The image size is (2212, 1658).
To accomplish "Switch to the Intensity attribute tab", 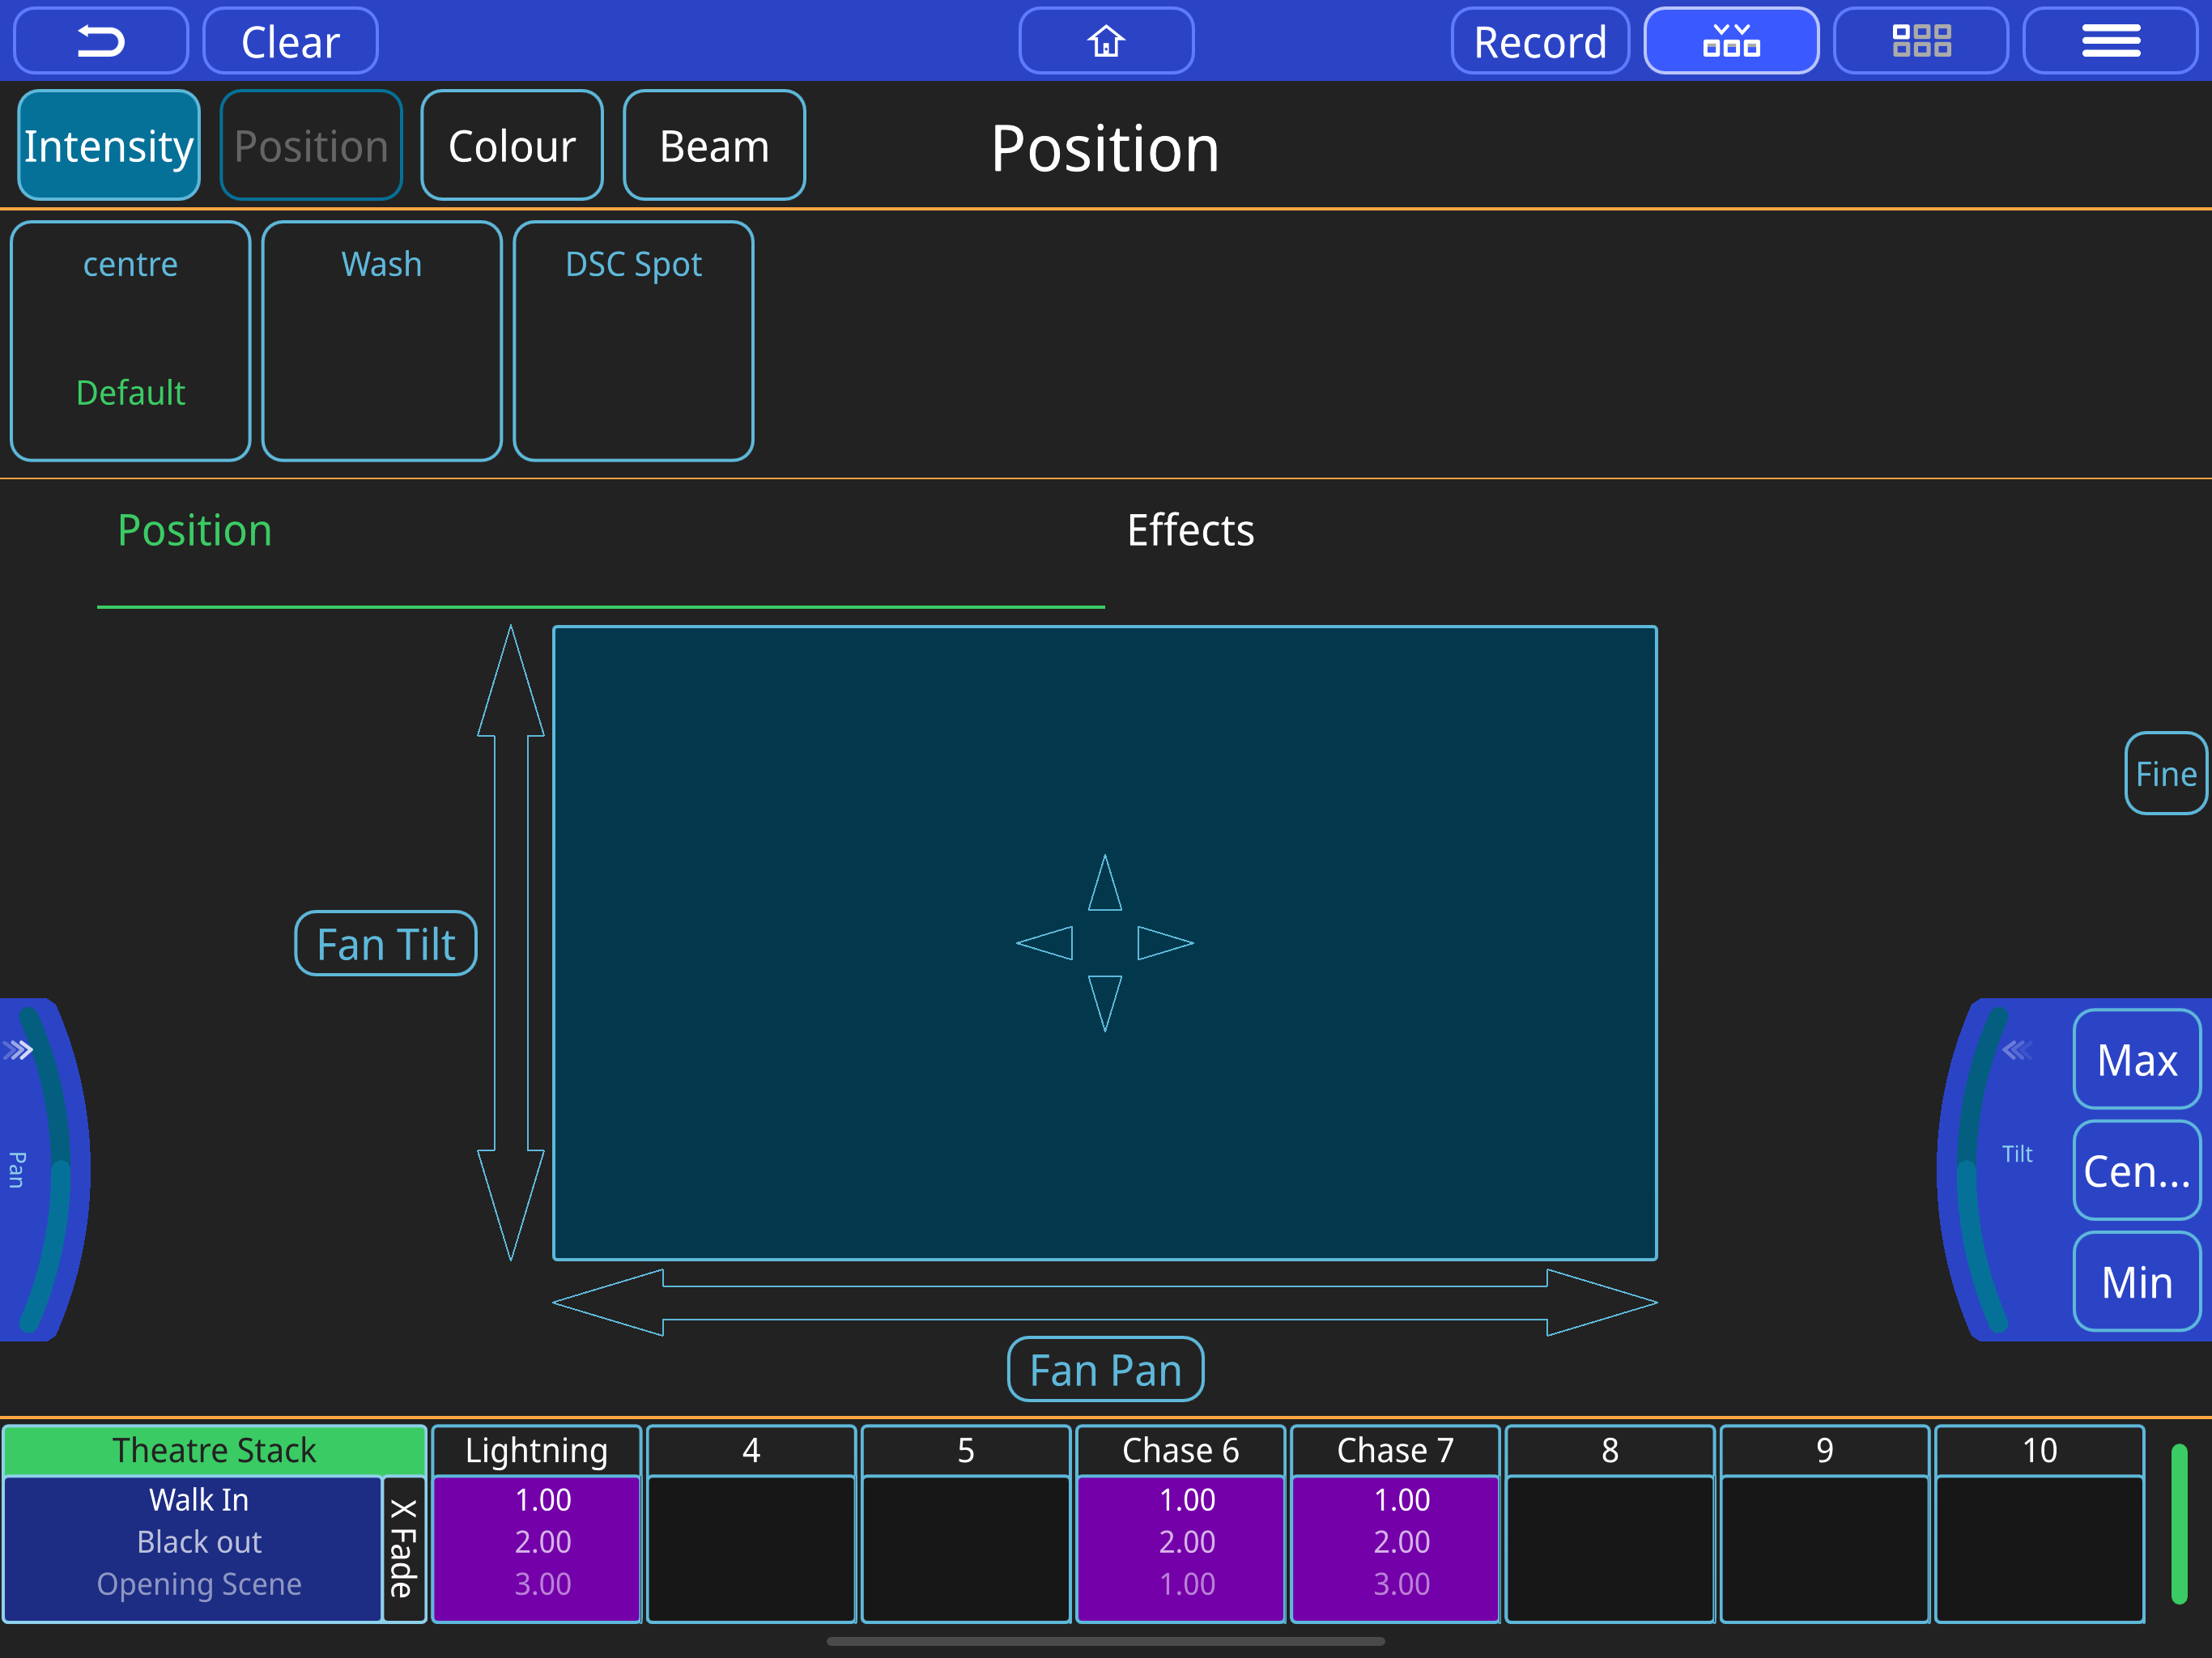I will coord(109,146).
